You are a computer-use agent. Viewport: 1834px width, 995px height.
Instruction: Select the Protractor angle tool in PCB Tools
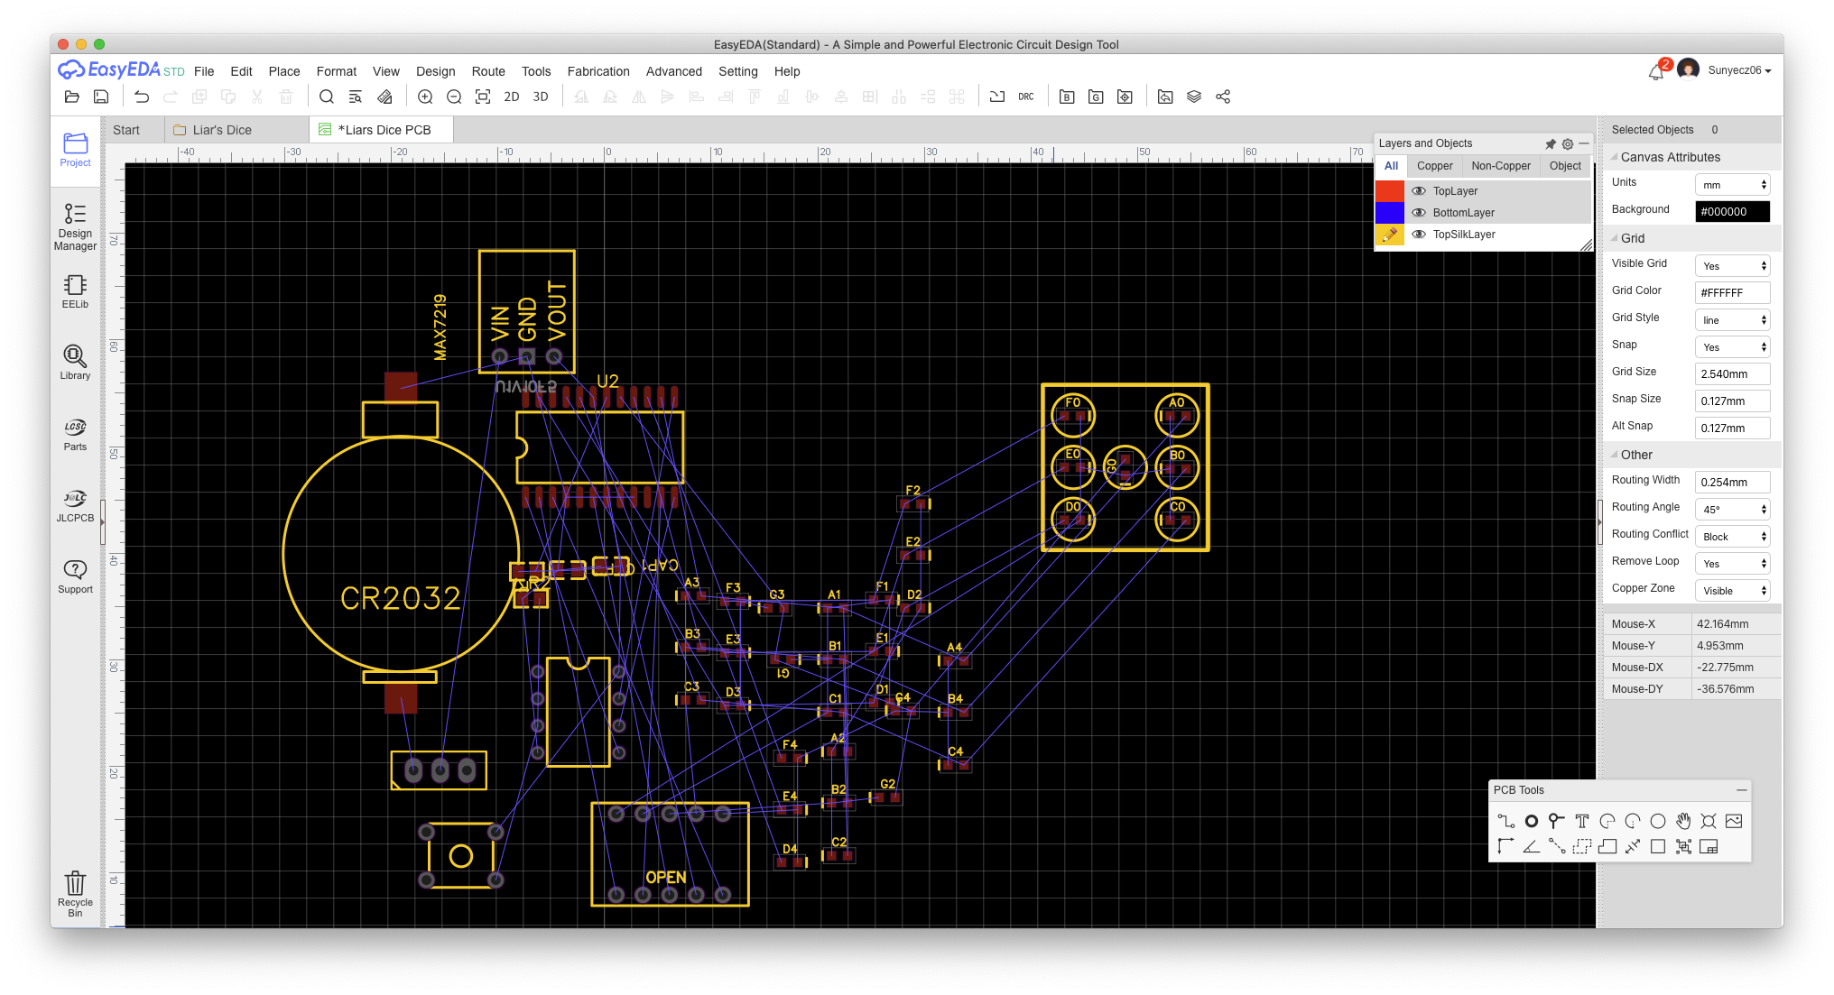click(x=1531, y=846)
